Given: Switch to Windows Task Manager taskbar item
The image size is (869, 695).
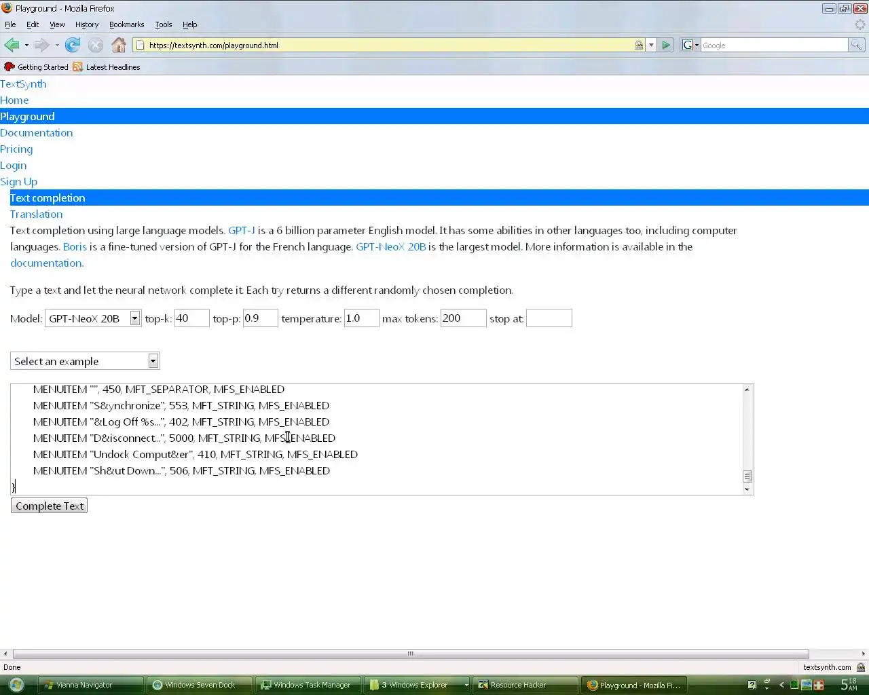Looking at the screenshot, I should point(308,685).
